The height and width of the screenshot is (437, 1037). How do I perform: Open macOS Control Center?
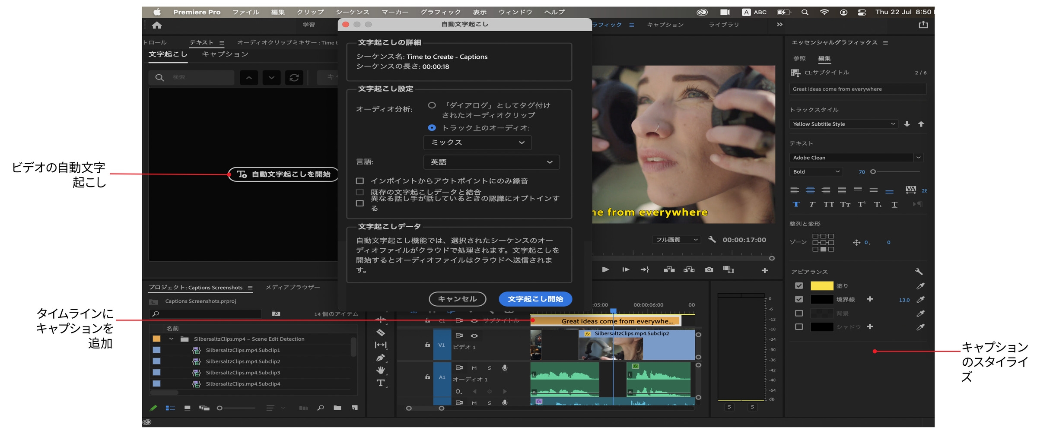click(x=862, y=12)
